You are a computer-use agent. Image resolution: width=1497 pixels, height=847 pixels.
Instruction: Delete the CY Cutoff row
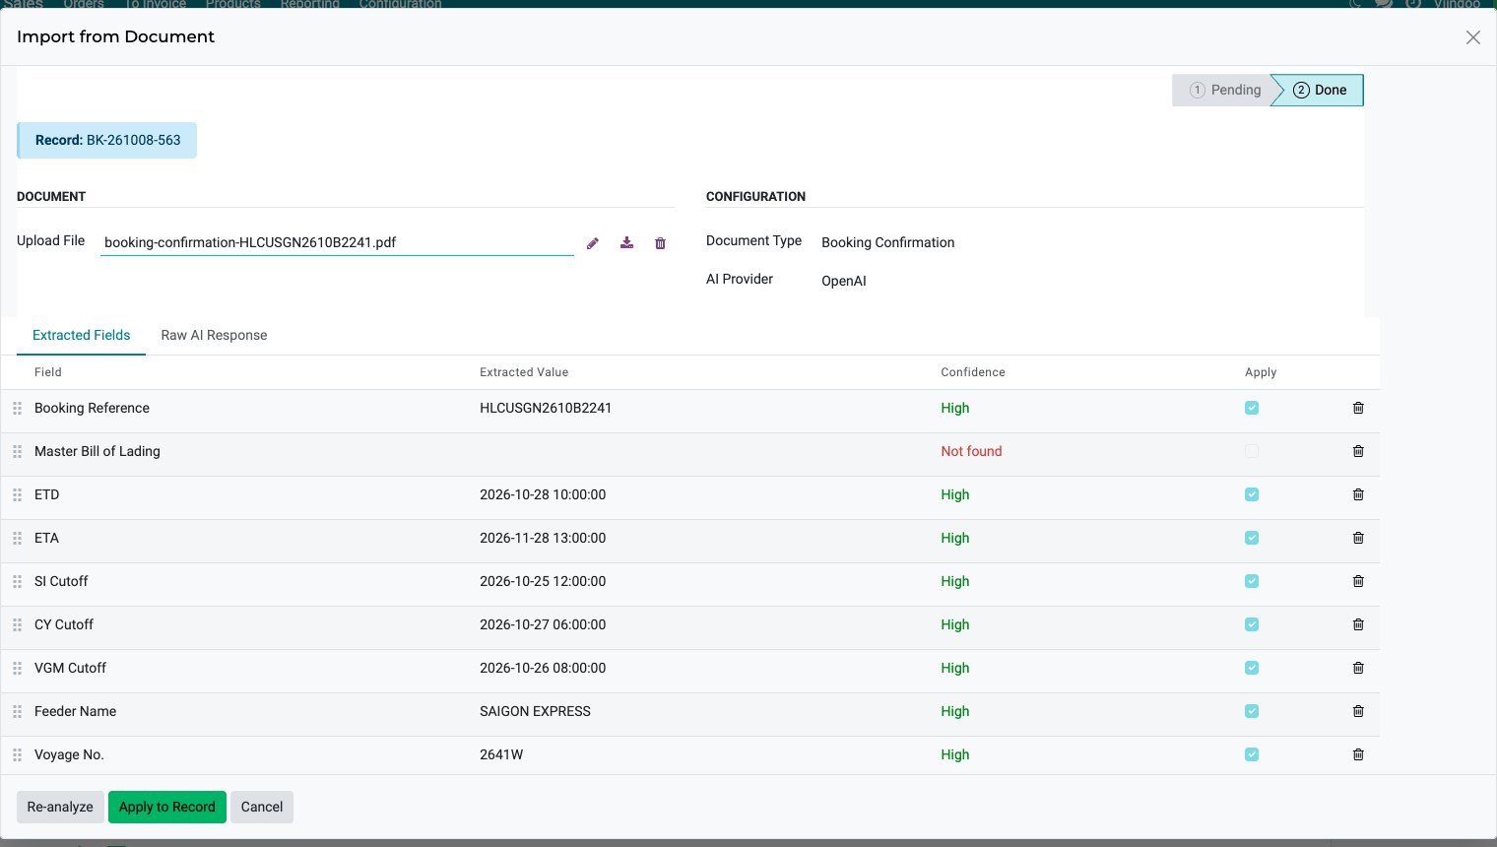(x=1358, y=624)
